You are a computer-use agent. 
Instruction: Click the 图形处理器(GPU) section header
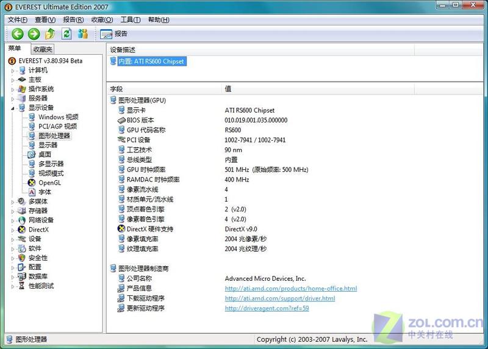pos(142,100)
